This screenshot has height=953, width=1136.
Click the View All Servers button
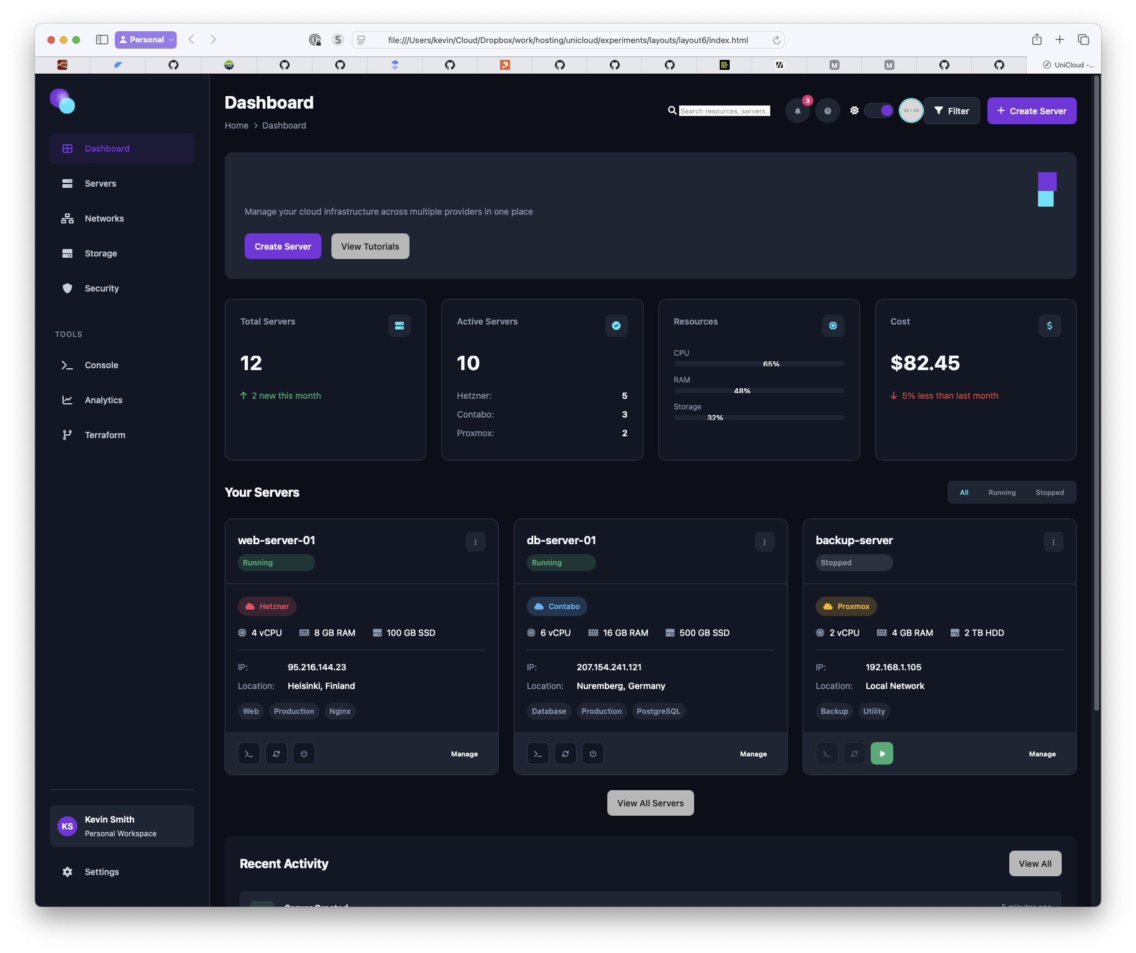tap(650, 803)
